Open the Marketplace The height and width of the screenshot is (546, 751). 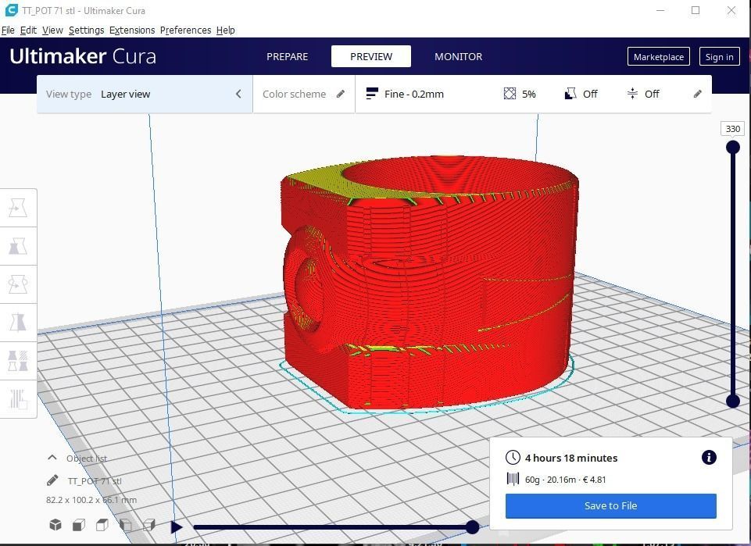pos(659,56)
